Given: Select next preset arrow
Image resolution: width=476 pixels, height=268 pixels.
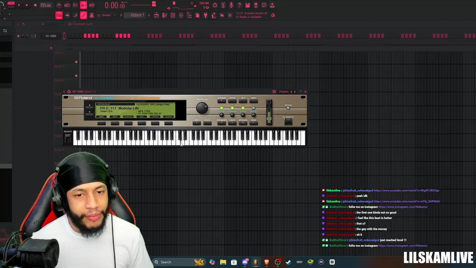Looking at the screenshot, I should click(295, 92).
